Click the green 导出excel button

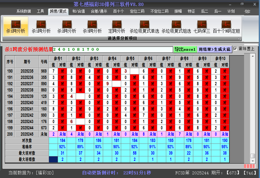point(185,49)
